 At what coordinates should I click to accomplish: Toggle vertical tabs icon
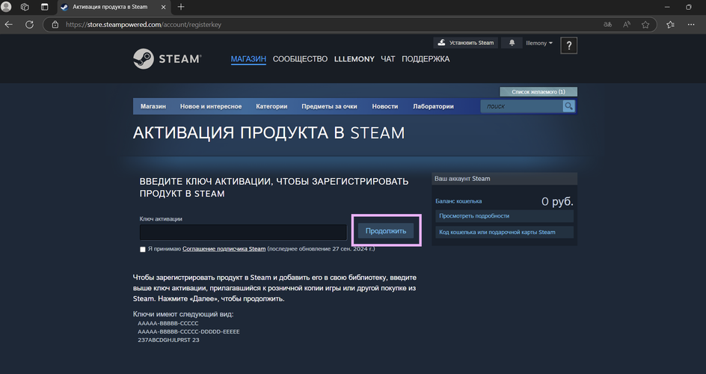click(44, 7)
